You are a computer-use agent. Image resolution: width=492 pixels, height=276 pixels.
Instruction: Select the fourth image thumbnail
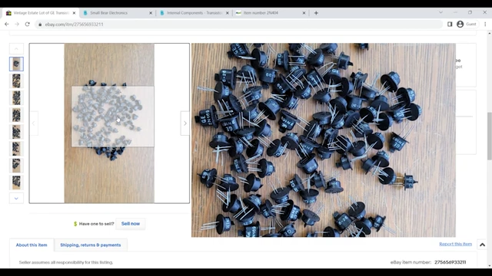click(x=16, y=114)
